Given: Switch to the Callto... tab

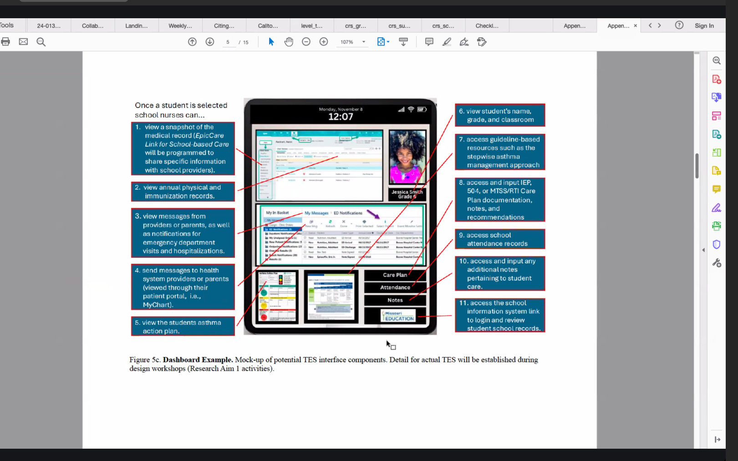Looking at the screenshot, I should coord(268,26).
